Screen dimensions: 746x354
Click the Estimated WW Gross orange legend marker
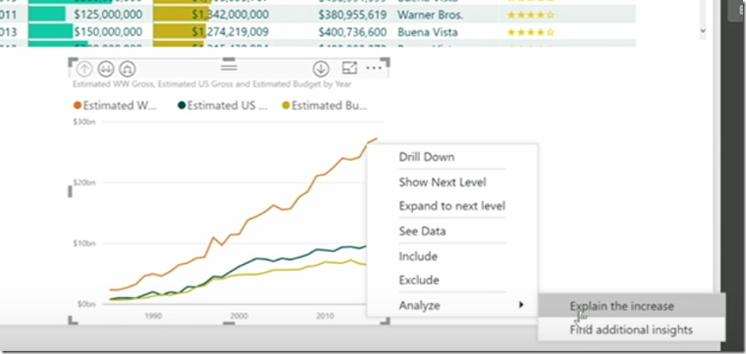tap(78, 105)
